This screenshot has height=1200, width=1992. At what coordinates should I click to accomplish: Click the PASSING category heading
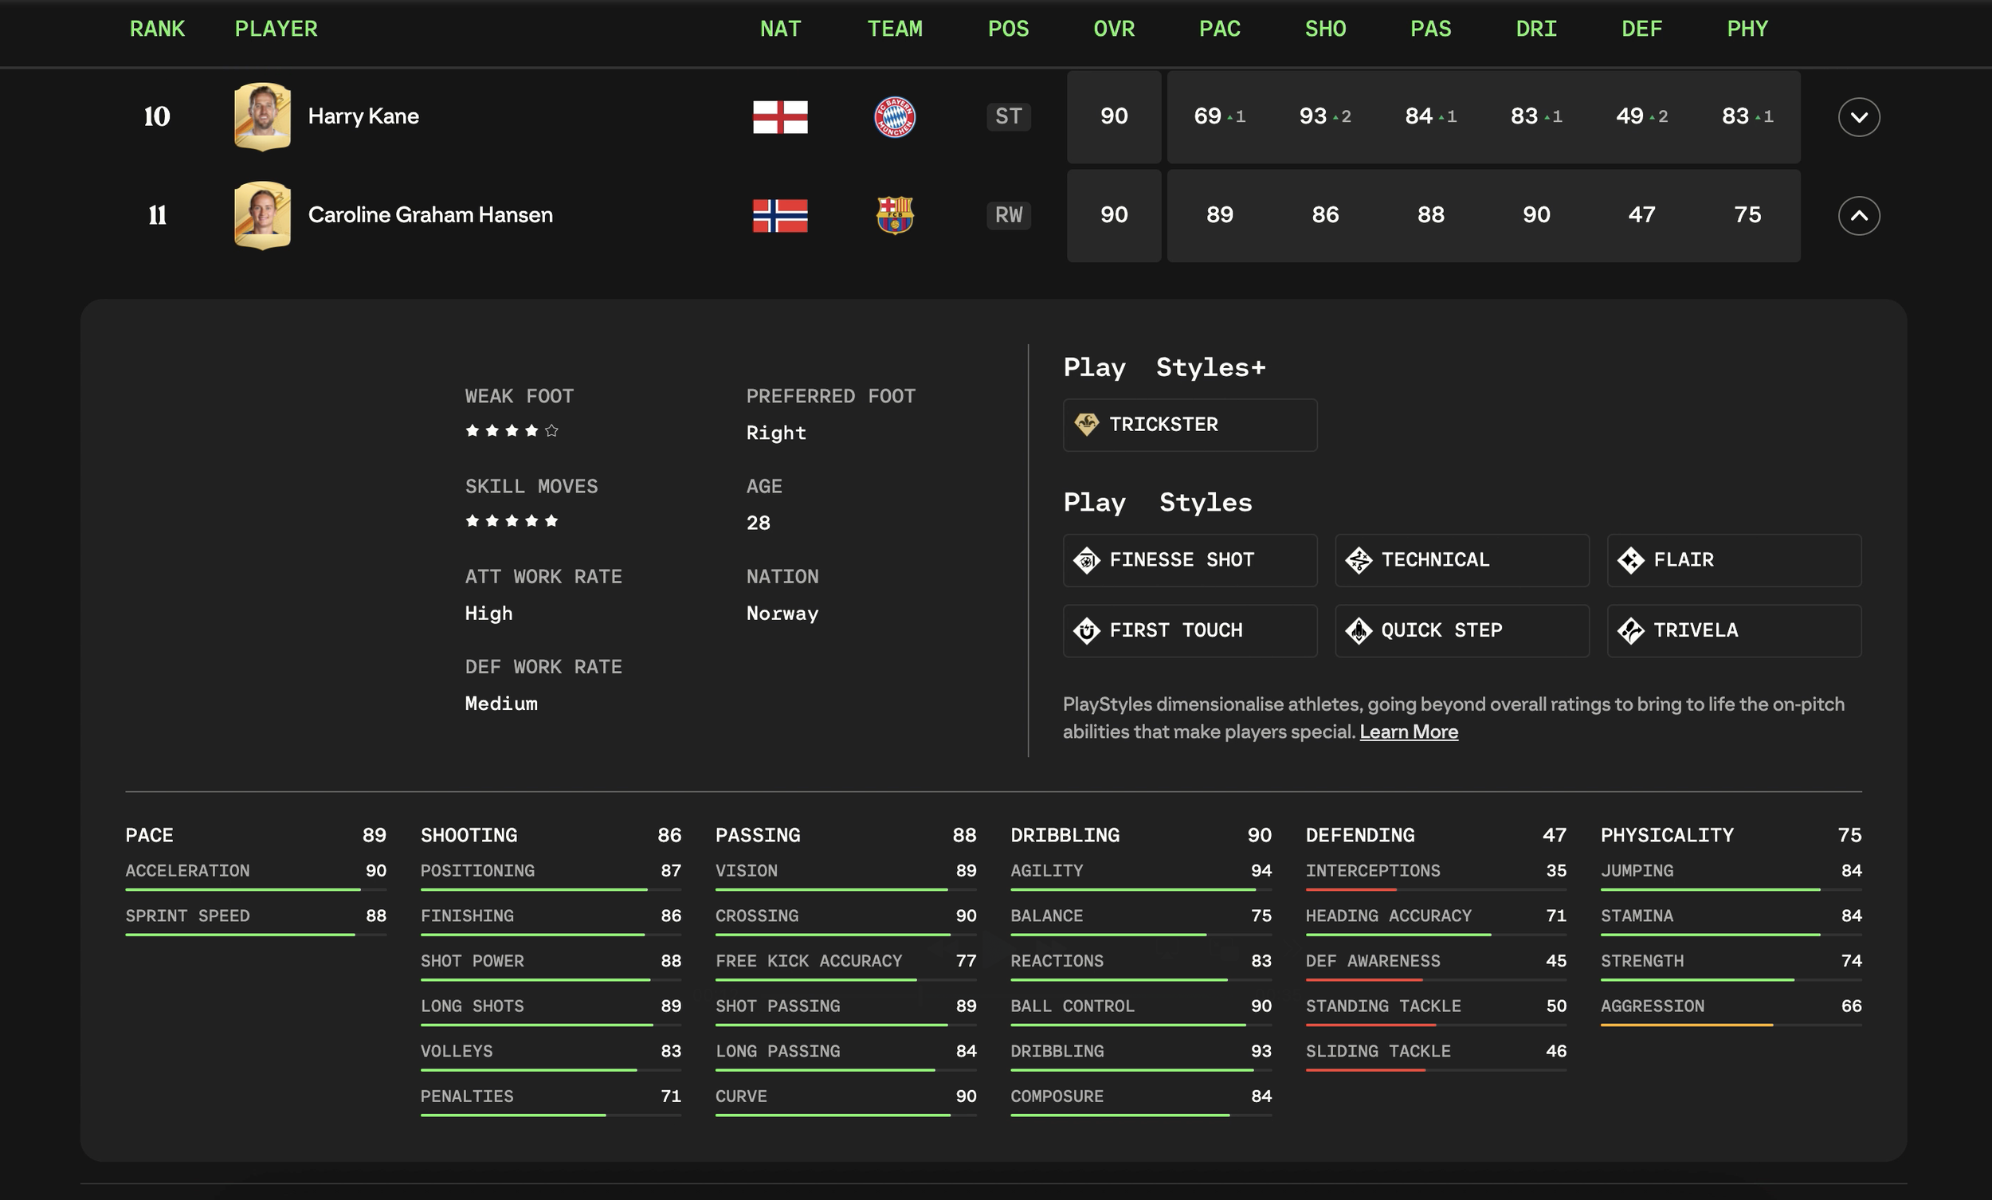click(x=758, y=834)
